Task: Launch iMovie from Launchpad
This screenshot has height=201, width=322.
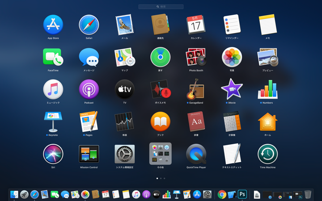Action: (232, 89)
